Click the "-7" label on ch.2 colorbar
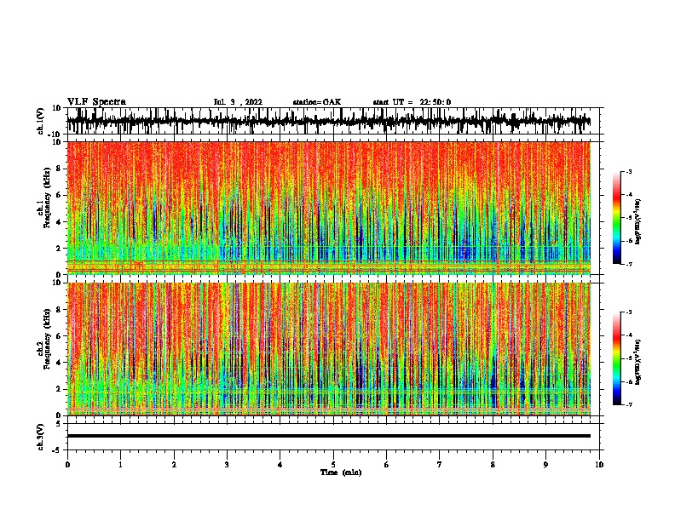 coord(628,404)
